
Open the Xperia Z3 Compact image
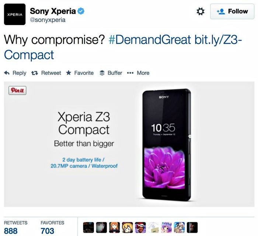(x=129, y=144)
